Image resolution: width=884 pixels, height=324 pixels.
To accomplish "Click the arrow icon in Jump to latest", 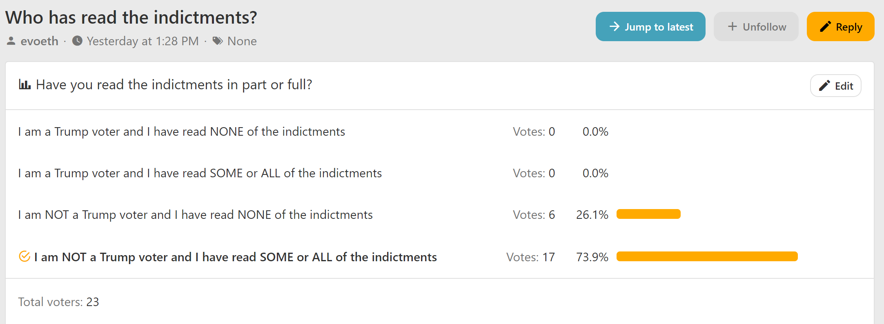I will click(615, 27).
